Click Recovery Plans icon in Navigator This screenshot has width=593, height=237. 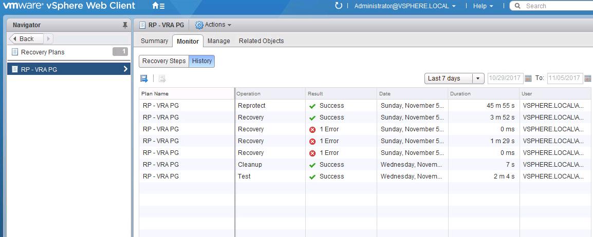[15, 52]
